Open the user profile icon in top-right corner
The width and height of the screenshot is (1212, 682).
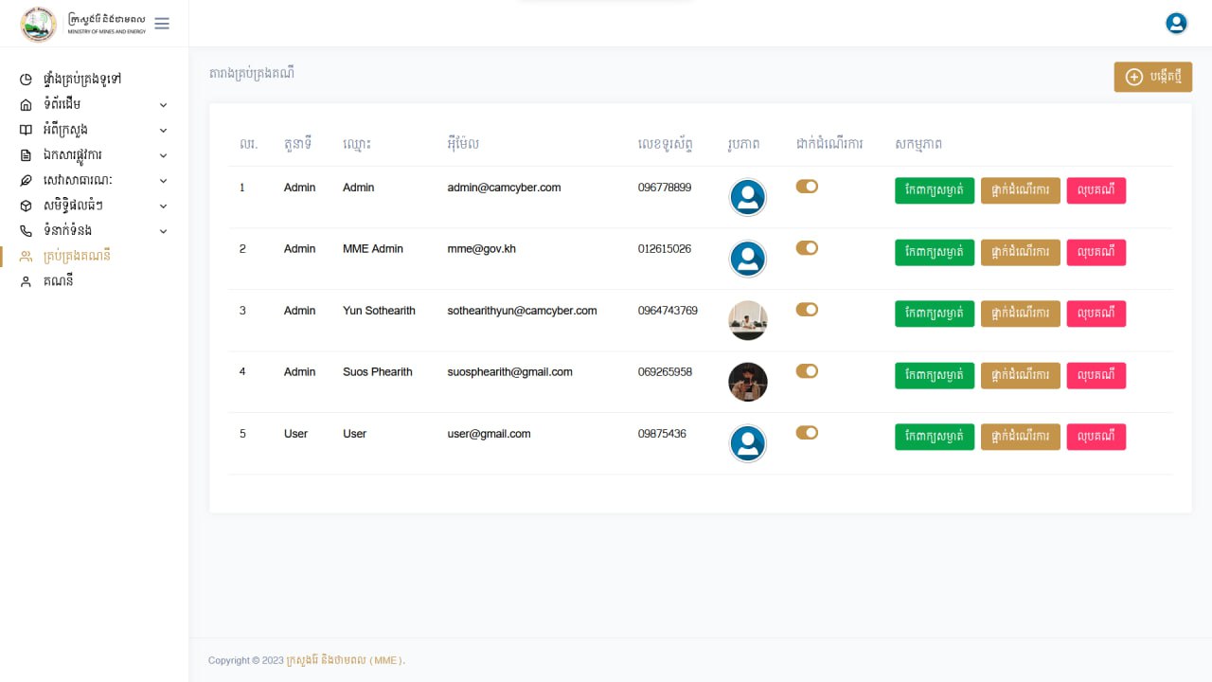click(1176, 24)
